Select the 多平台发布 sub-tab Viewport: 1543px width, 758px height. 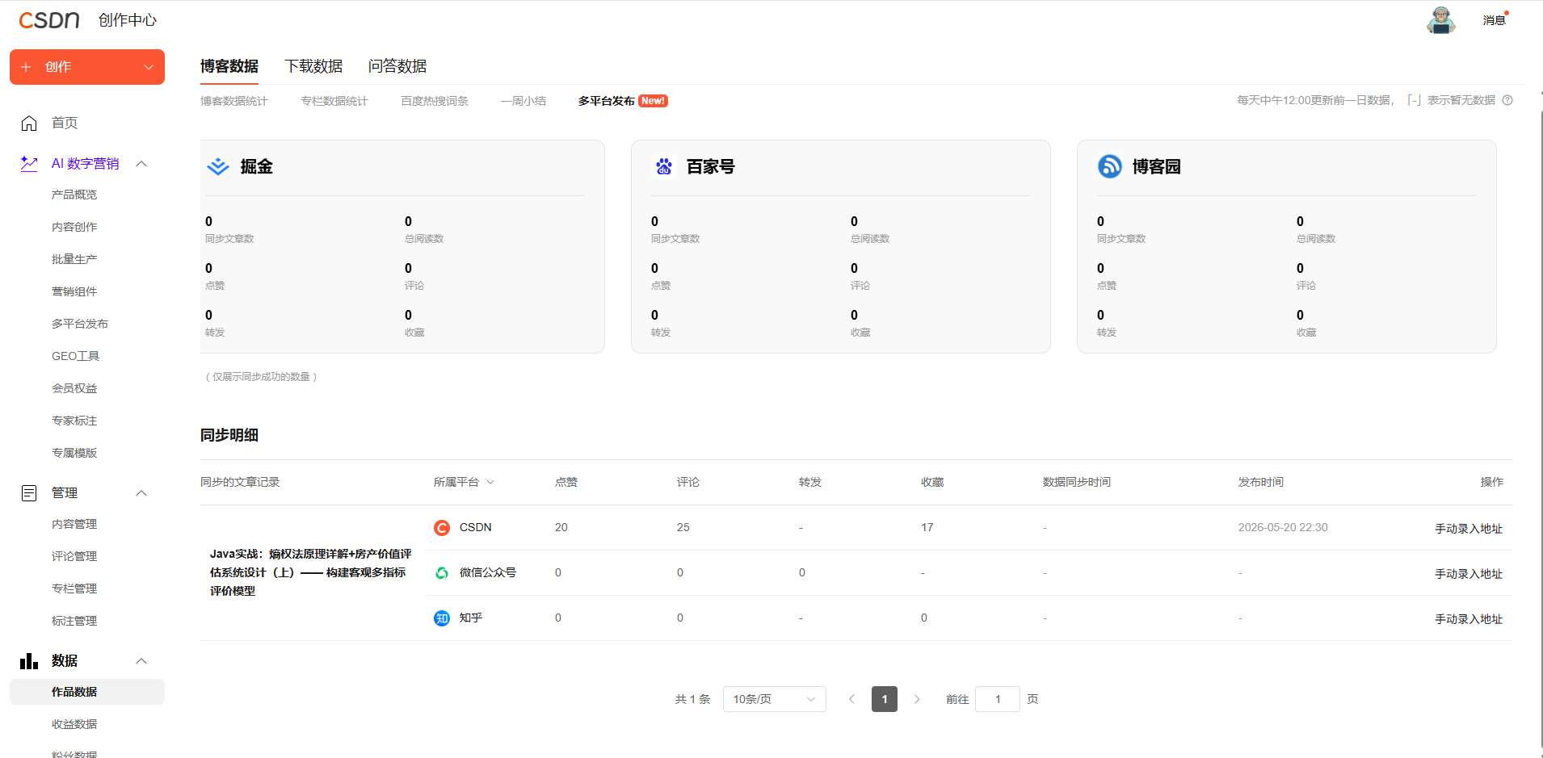tap(607, 101)
